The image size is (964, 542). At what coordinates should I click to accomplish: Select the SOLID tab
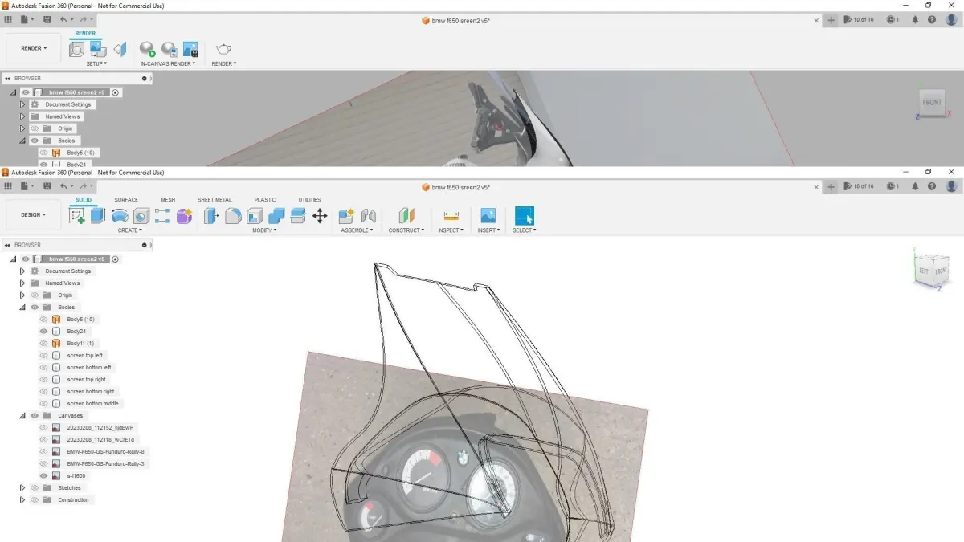point(84,200)
